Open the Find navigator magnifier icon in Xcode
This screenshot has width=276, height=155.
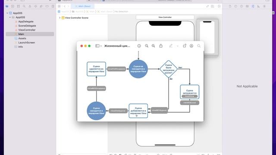coord(24,6)
